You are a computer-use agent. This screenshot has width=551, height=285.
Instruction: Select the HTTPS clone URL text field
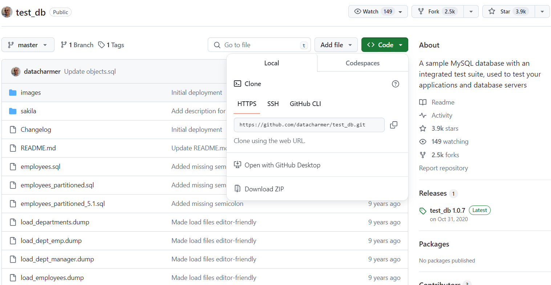point(309,125)
